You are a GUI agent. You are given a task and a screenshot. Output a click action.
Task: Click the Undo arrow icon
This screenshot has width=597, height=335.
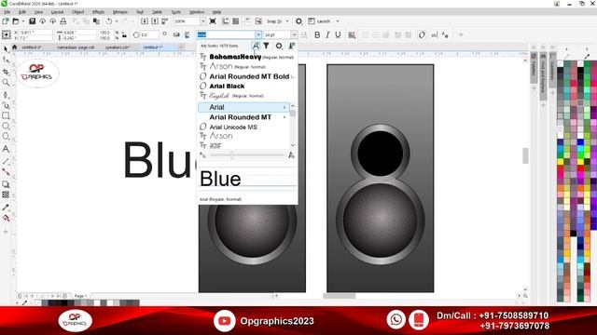tap(109, 21)
